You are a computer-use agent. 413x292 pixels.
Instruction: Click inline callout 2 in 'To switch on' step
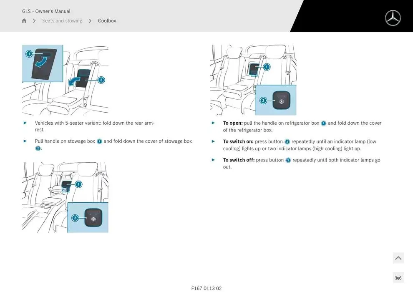click(287, 142)
